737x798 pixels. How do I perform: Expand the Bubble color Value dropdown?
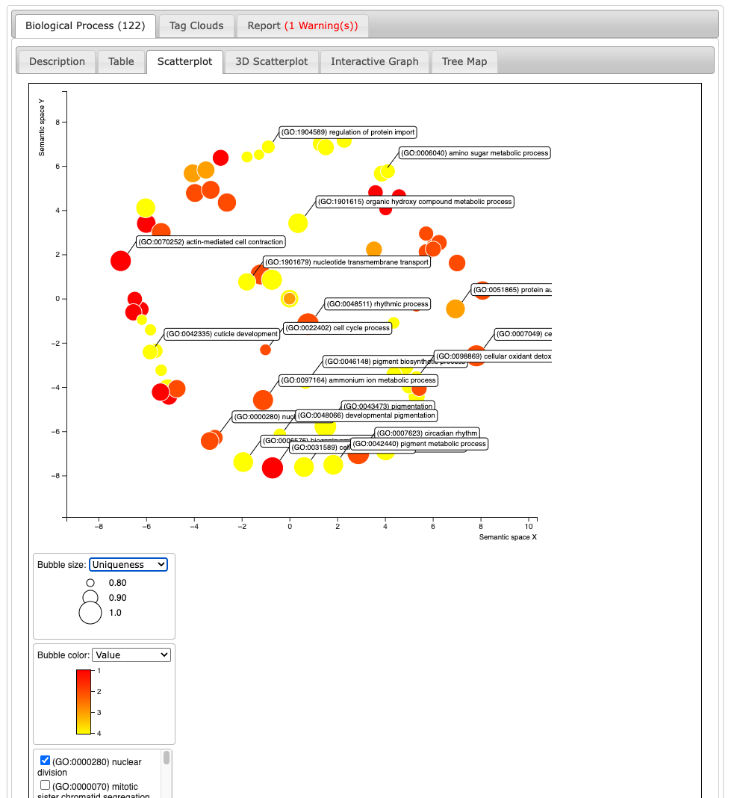[131, 655]
